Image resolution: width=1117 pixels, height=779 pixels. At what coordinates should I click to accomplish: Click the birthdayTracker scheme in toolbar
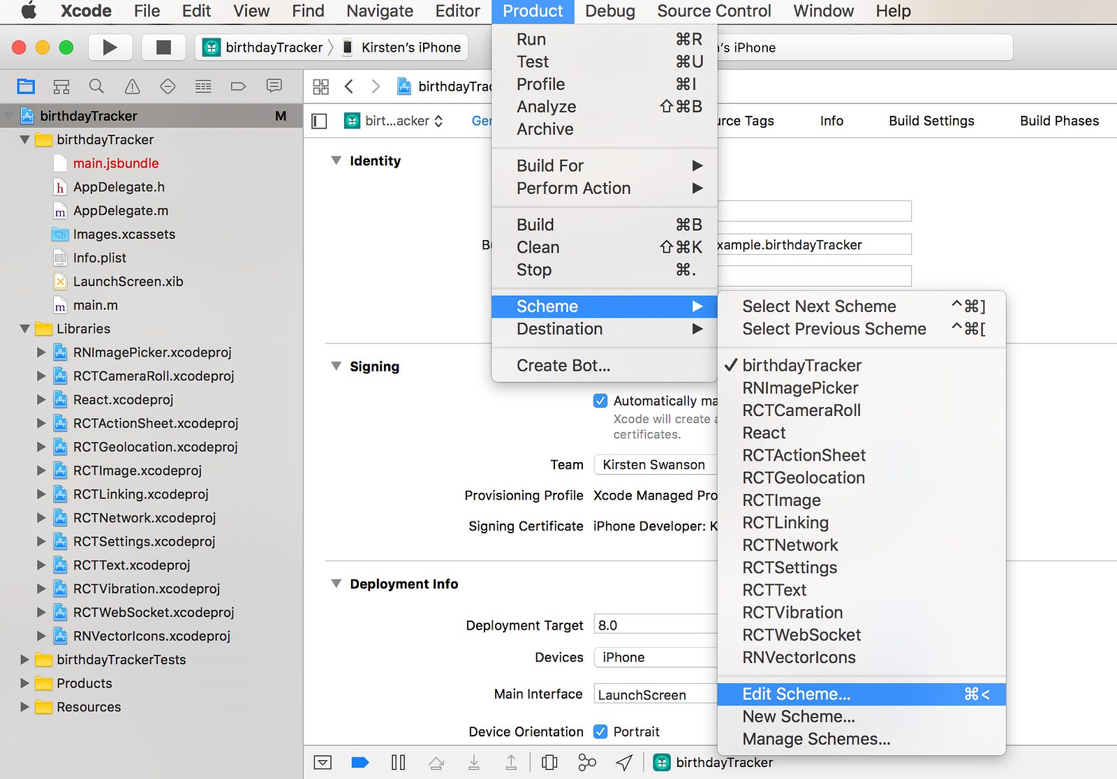click(x=263, y=47)
